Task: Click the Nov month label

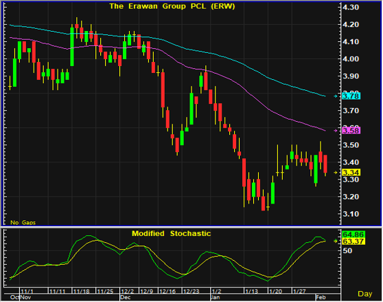Action: [25, 297]
